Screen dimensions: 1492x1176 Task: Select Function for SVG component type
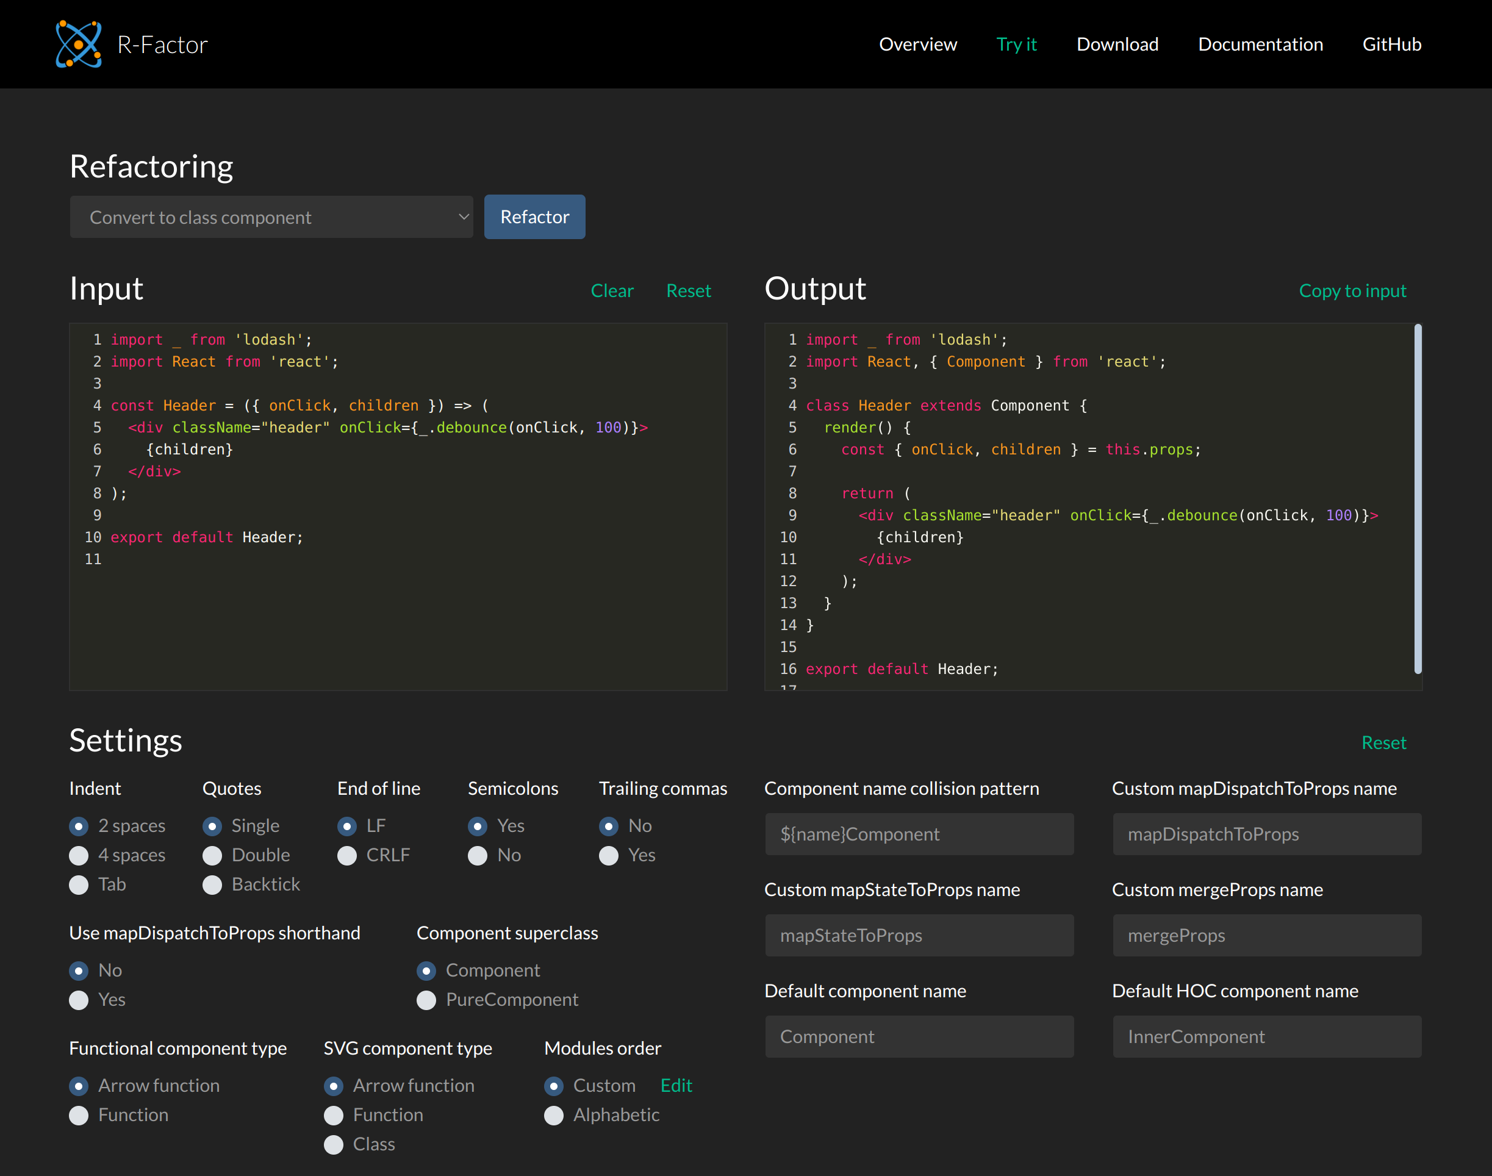pos(334,1115)
